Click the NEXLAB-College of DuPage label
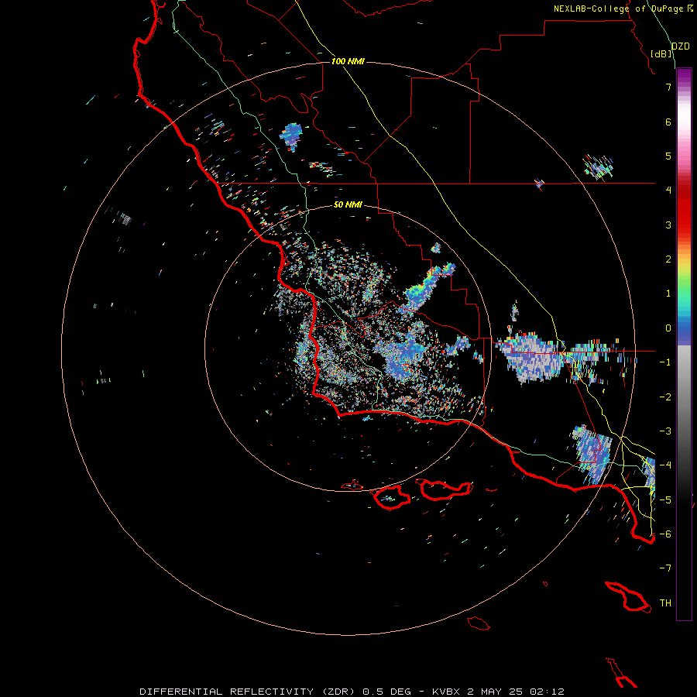The width and height of the screenshot is (697, 697). pyautogui.click(x=620, y=9)
